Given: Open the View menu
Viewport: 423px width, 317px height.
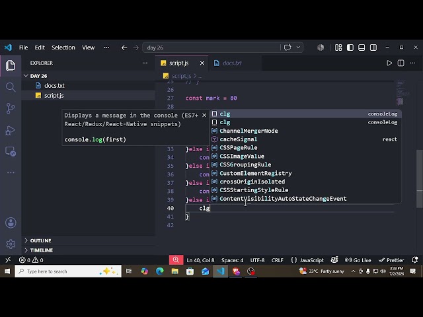Looking at the screenshot, I should click(x=88, y=48).
